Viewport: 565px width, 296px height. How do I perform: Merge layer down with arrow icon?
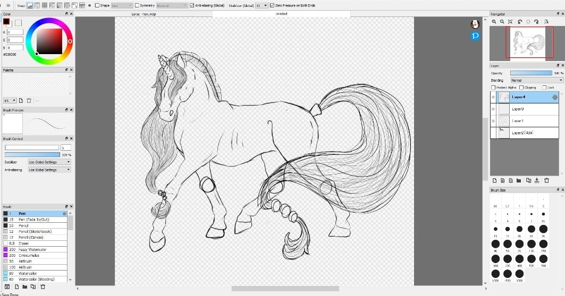pyautogui.click(x=537, y=180)
